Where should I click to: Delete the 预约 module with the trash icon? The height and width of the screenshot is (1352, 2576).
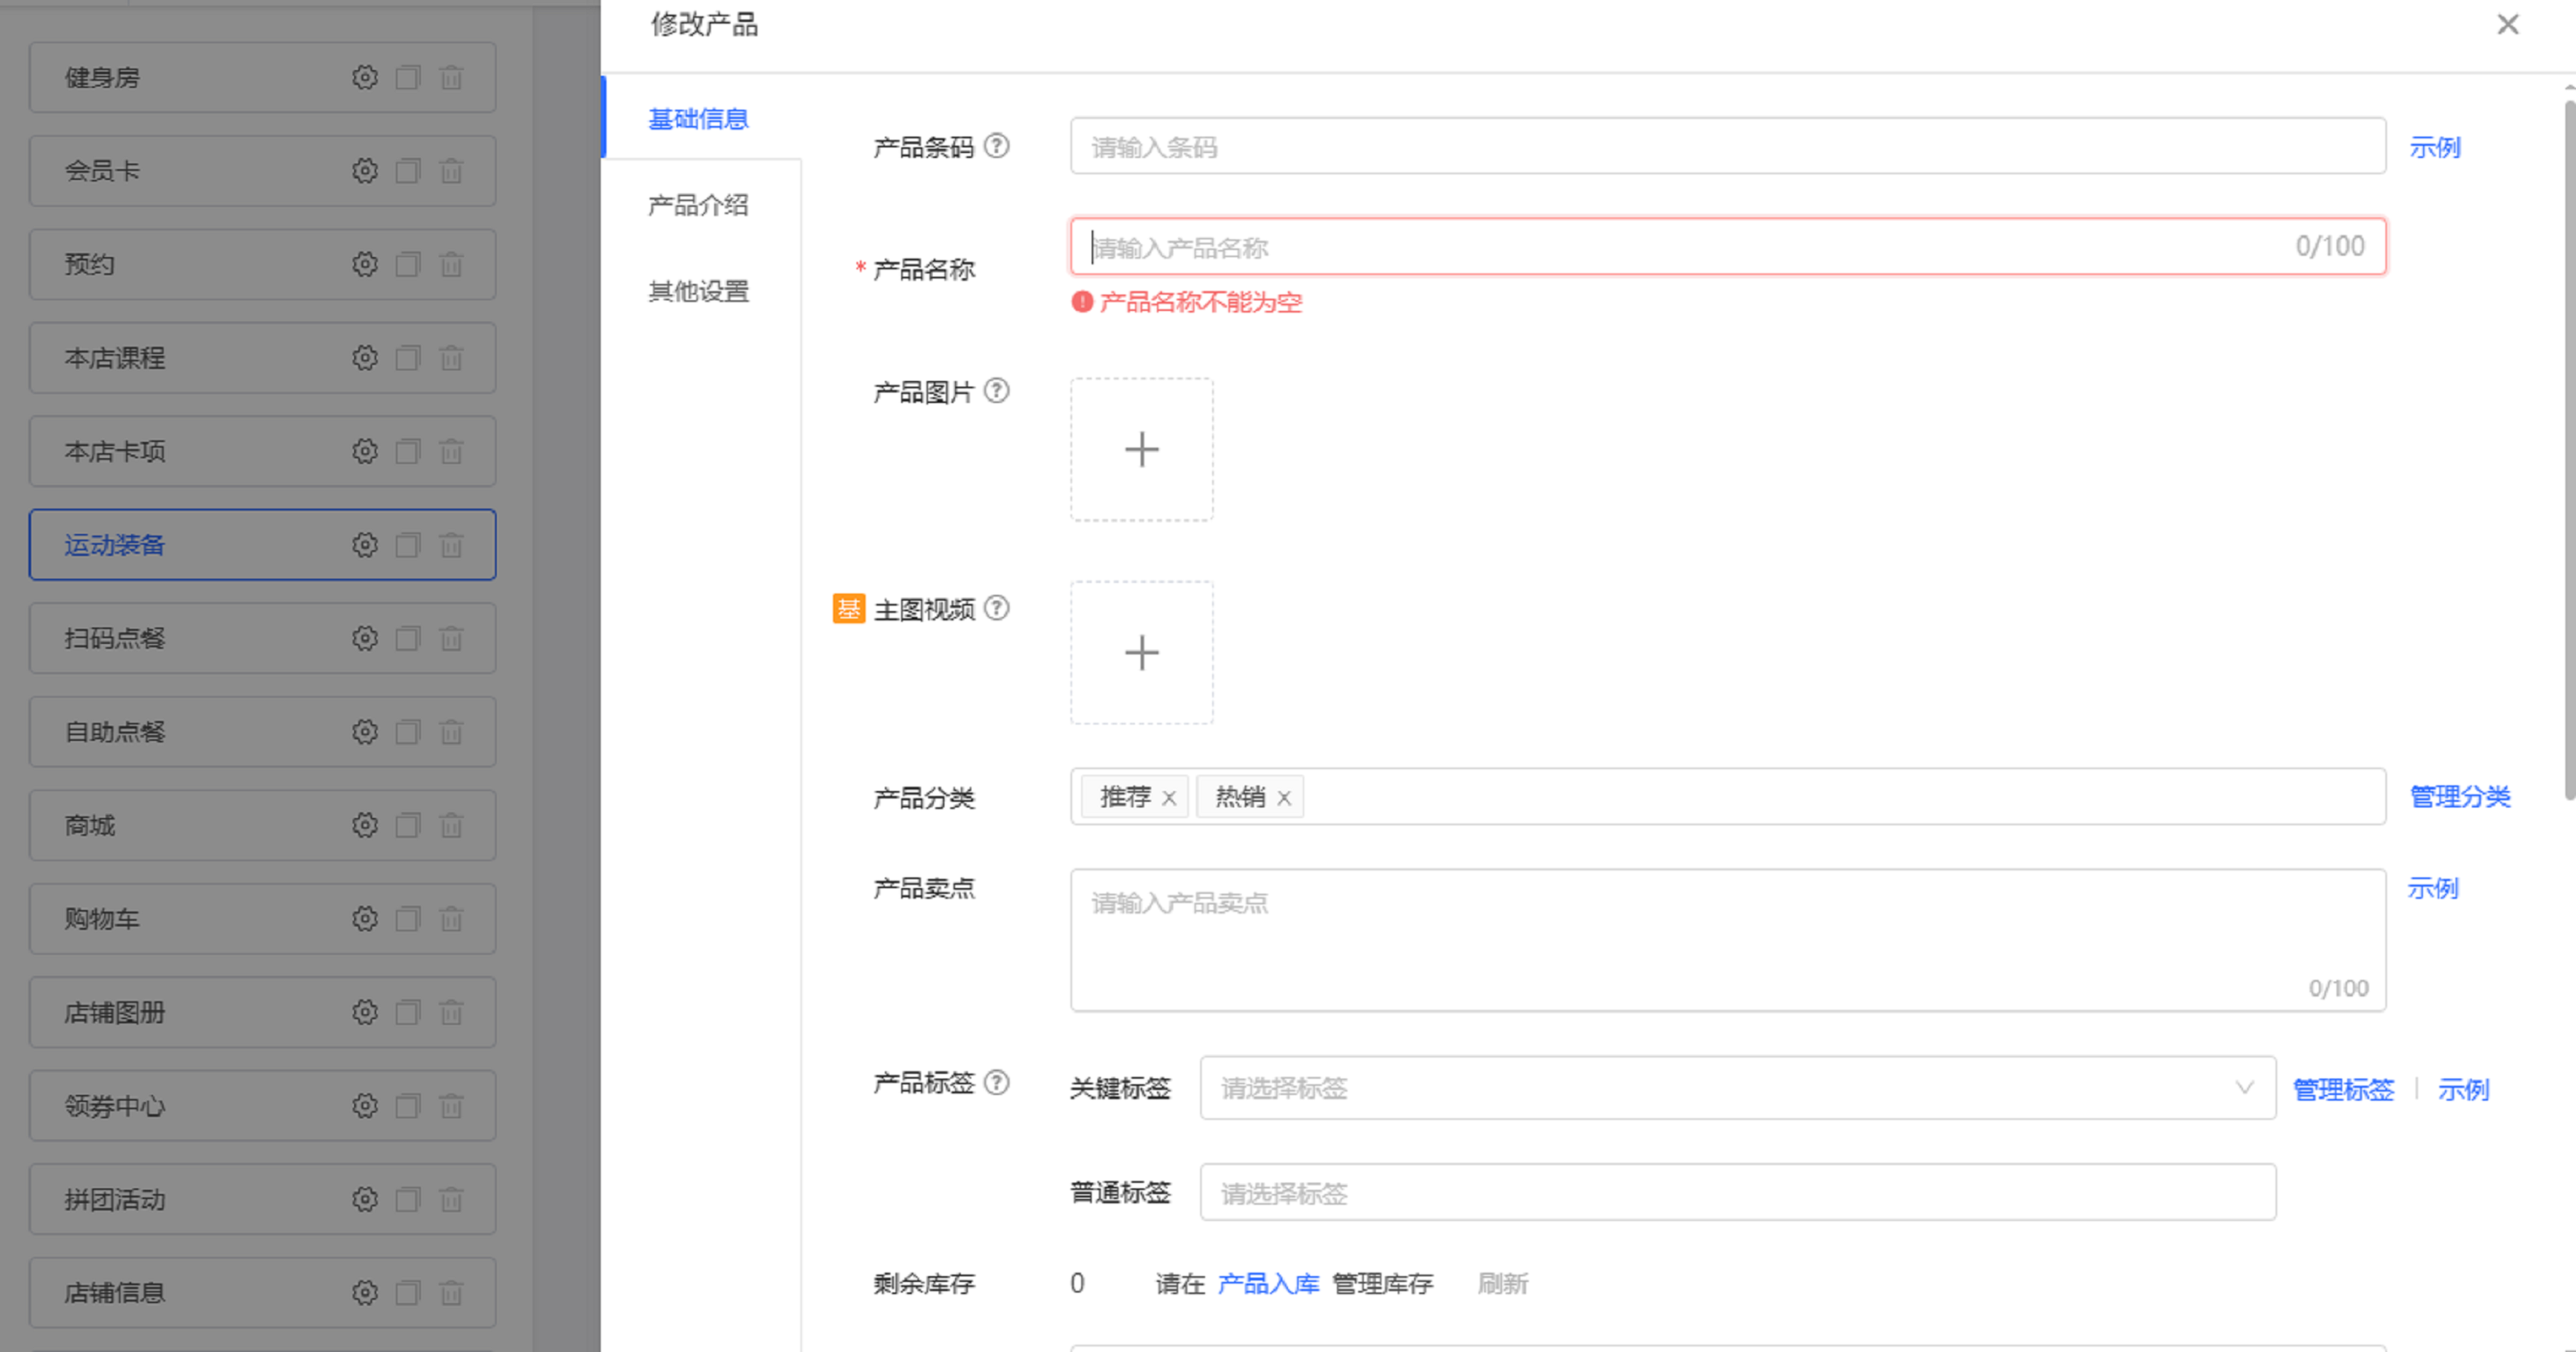(451, 264)
